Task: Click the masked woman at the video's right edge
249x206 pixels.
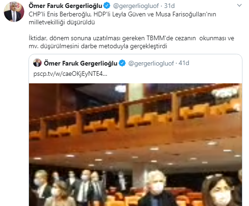Action: tap(221, 190)
